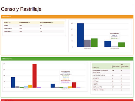This screenshot has width=135, height=101.
Task: Sort canales table by COMPRARIA column
Action: pyautogui.click(x=116, y=67)
